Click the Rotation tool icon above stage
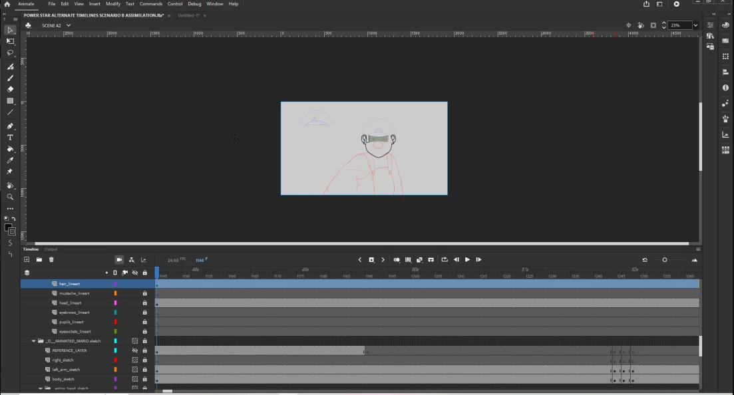The image size is (734, 395). (641, 25)
